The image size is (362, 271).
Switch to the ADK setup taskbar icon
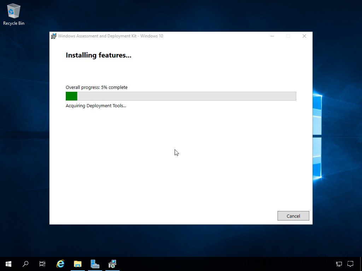coord(112,264)
